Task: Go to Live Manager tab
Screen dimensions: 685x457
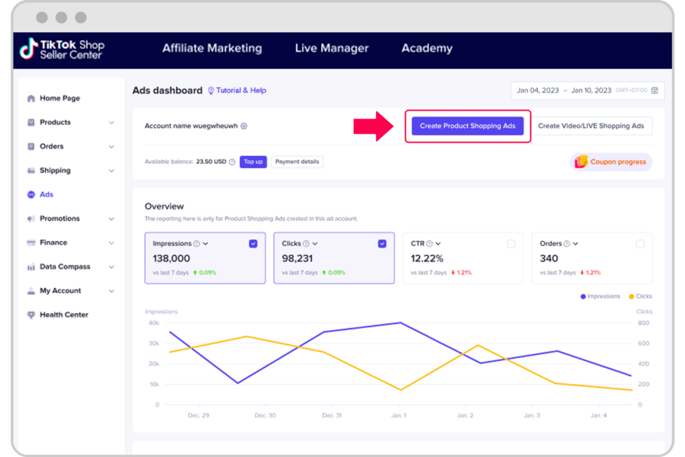Action: tap(331, 48)
